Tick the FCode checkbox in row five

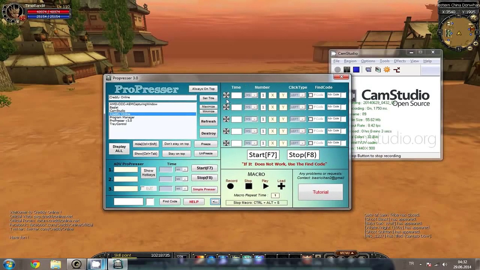pyautogui.click(x=310, y=143)
